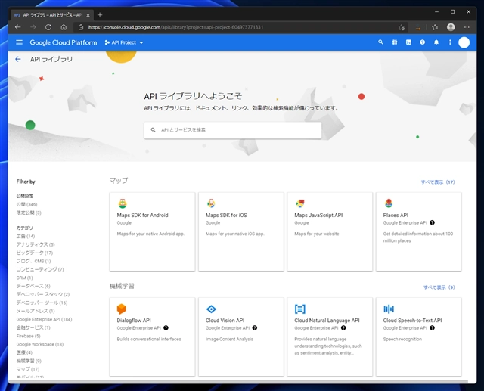Filter by メールアドレス (1) category
484x391 pixels.
tap(36, 311)
